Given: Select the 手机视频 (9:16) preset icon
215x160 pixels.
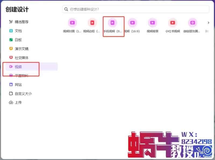Looking at the screenshot, I should pyautogui.click(x=113, y=23).
